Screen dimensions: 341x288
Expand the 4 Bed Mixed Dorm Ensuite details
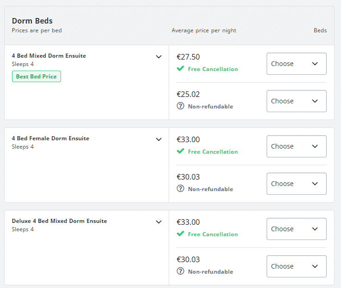tap(159, 57)
